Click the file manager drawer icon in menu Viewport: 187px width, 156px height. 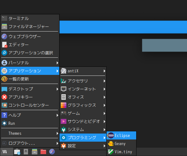point(4,27)
